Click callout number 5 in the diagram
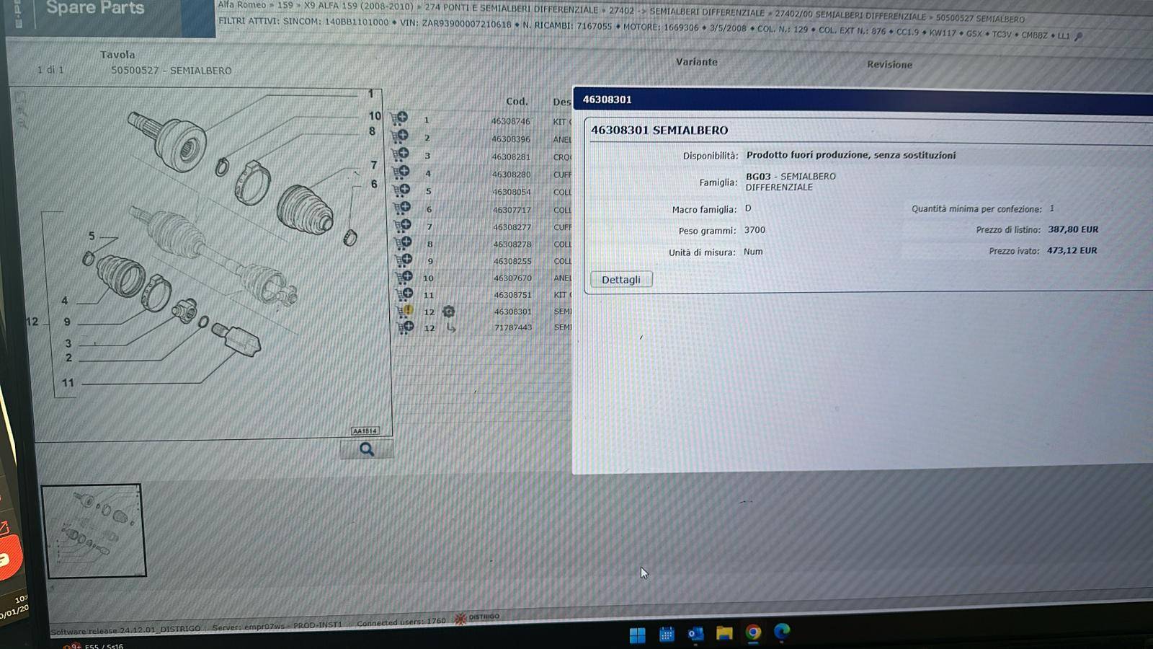The height and width of the screenshot is (649, 1153). click(x=92, y=236)
